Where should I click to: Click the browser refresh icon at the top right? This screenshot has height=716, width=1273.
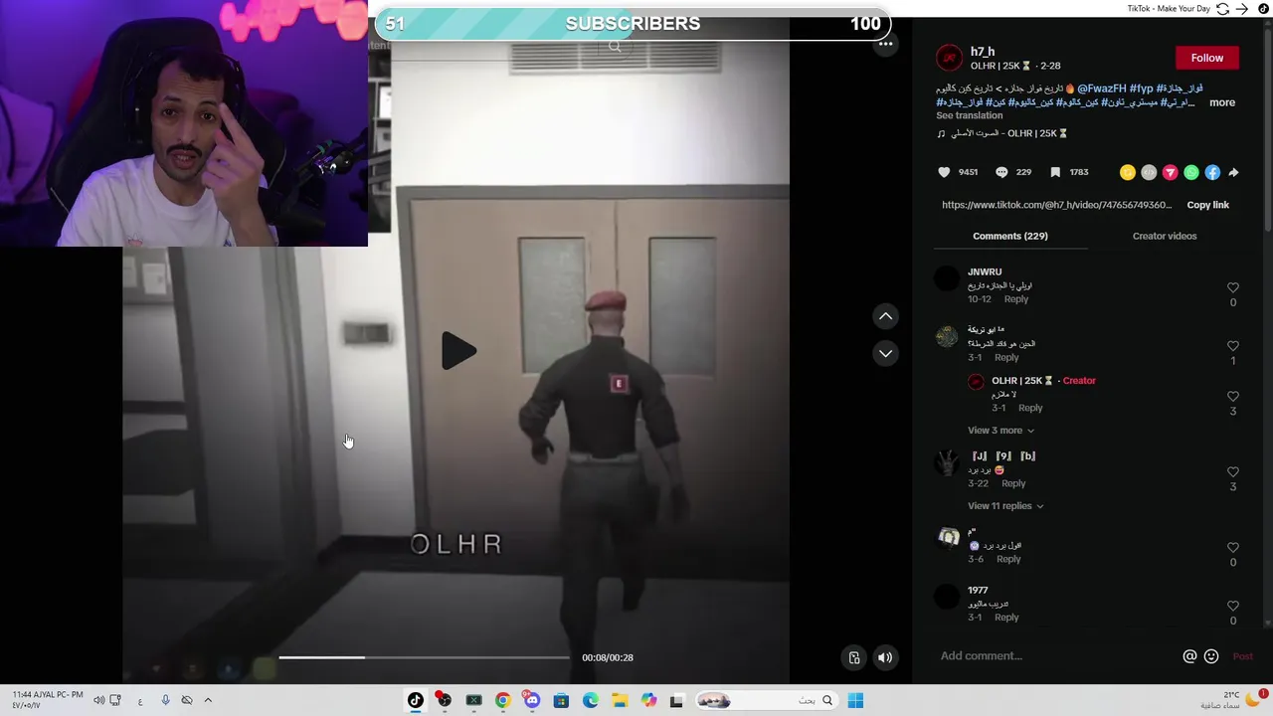point(1222,9)
